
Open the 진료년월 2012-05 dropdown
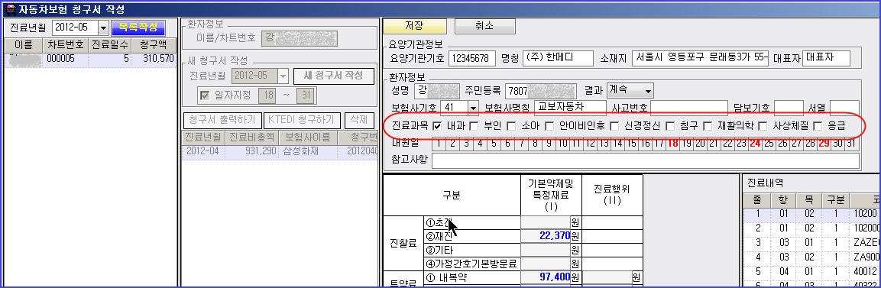[x=103, y=28]
